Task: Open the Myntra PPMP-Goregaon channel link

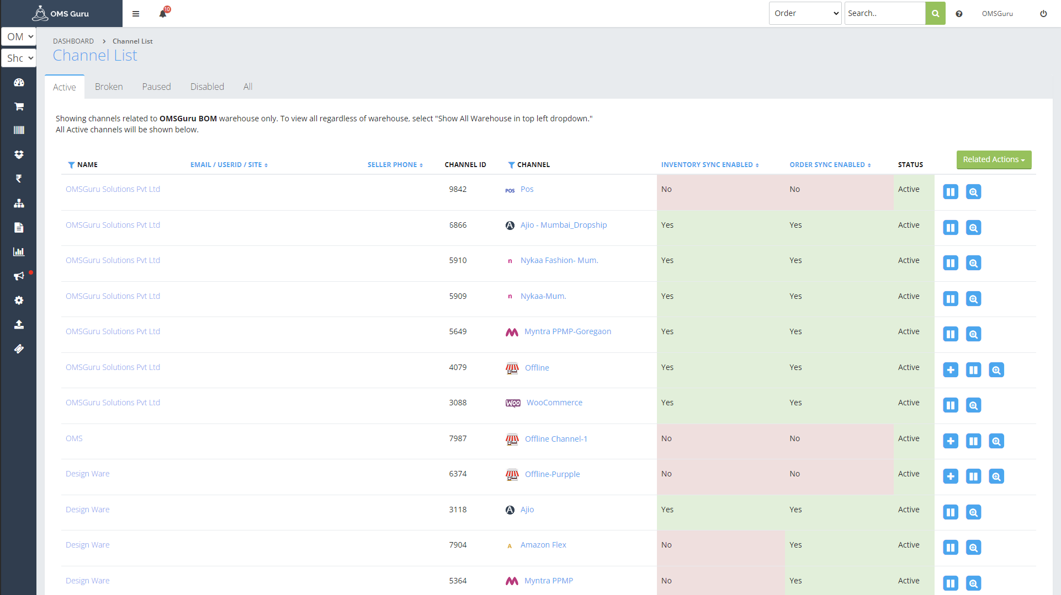Action: [x=567, y=331]
